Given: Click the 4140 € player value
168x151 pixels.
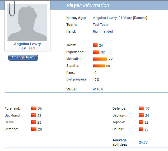Looking at the screenshot, I should (98, 89).
